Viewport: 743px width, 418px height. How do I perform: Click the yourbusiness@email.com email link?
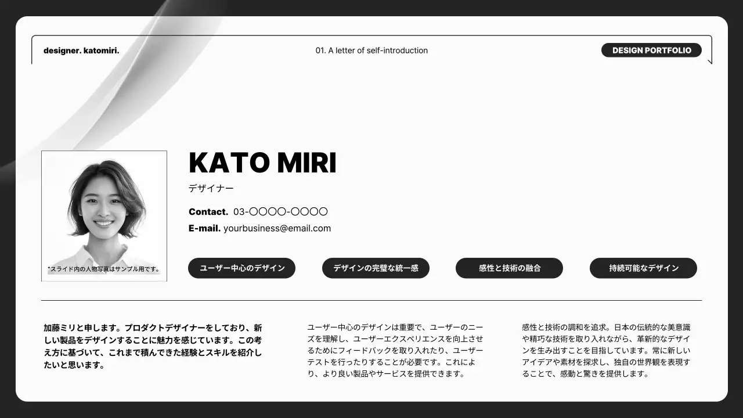click(x=277, y=228)
